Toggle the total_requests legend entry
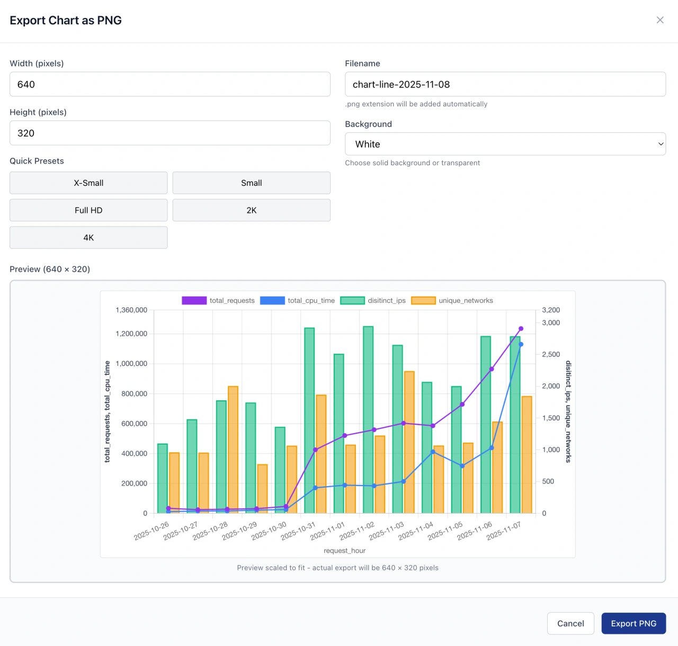This screenshot has height=646, width=678. (x=231, y=300)
